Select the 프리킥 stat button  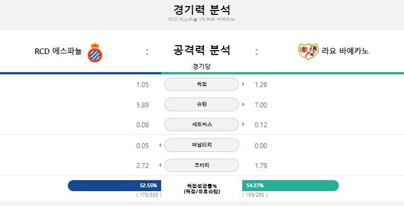tap(201, 165)
